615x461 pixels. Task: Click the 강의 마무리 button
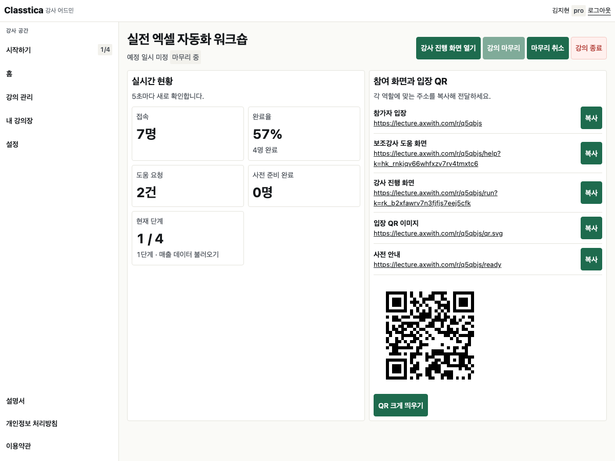pos(504,48)
